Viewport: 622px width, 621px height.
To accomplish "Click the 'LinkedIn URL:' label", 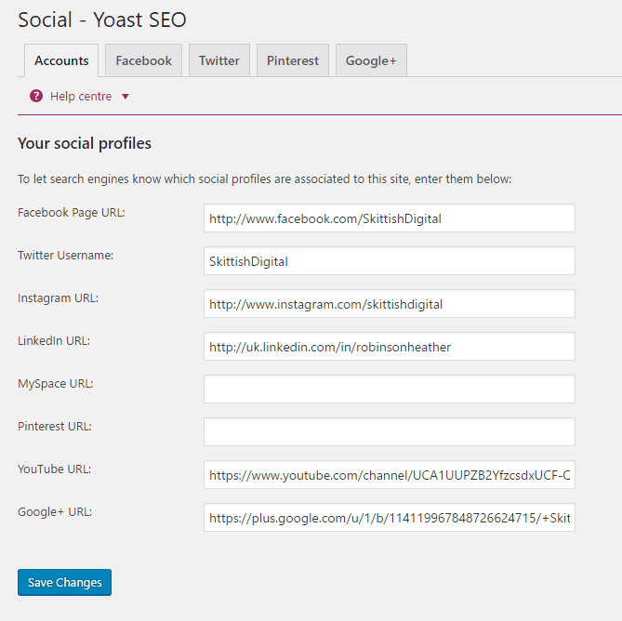I will tap(54, 340).
